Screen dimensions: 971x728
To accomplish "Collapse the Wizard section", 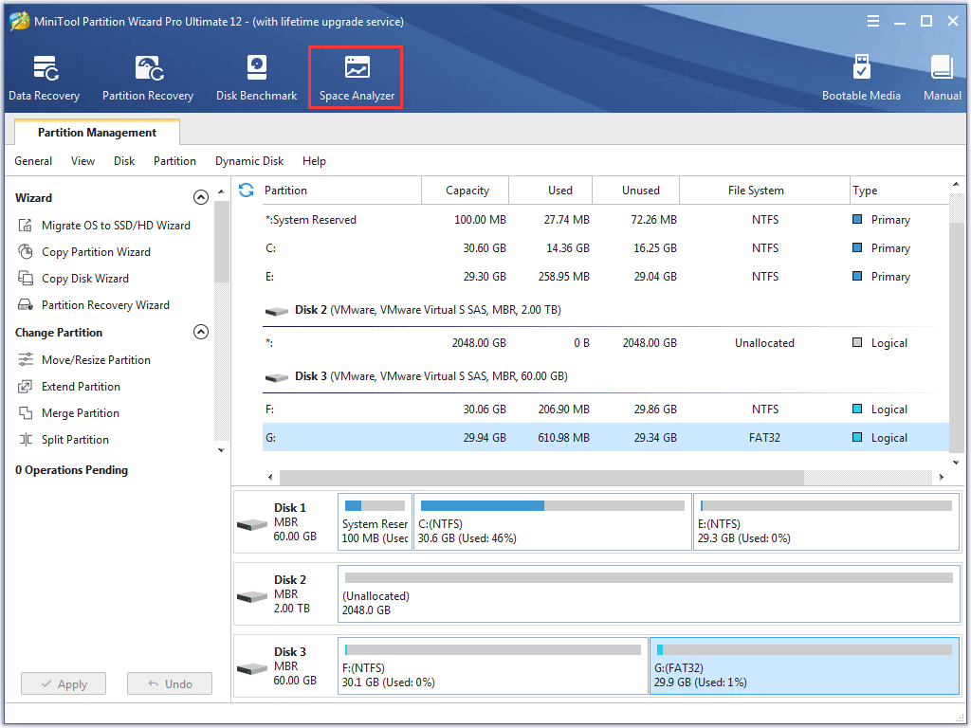I will tap(201, 197).
